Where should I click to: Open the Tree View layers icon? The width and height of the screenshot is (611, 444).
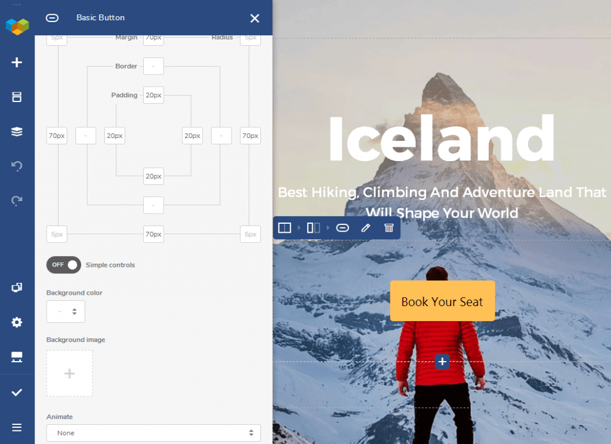coord(17,132)
